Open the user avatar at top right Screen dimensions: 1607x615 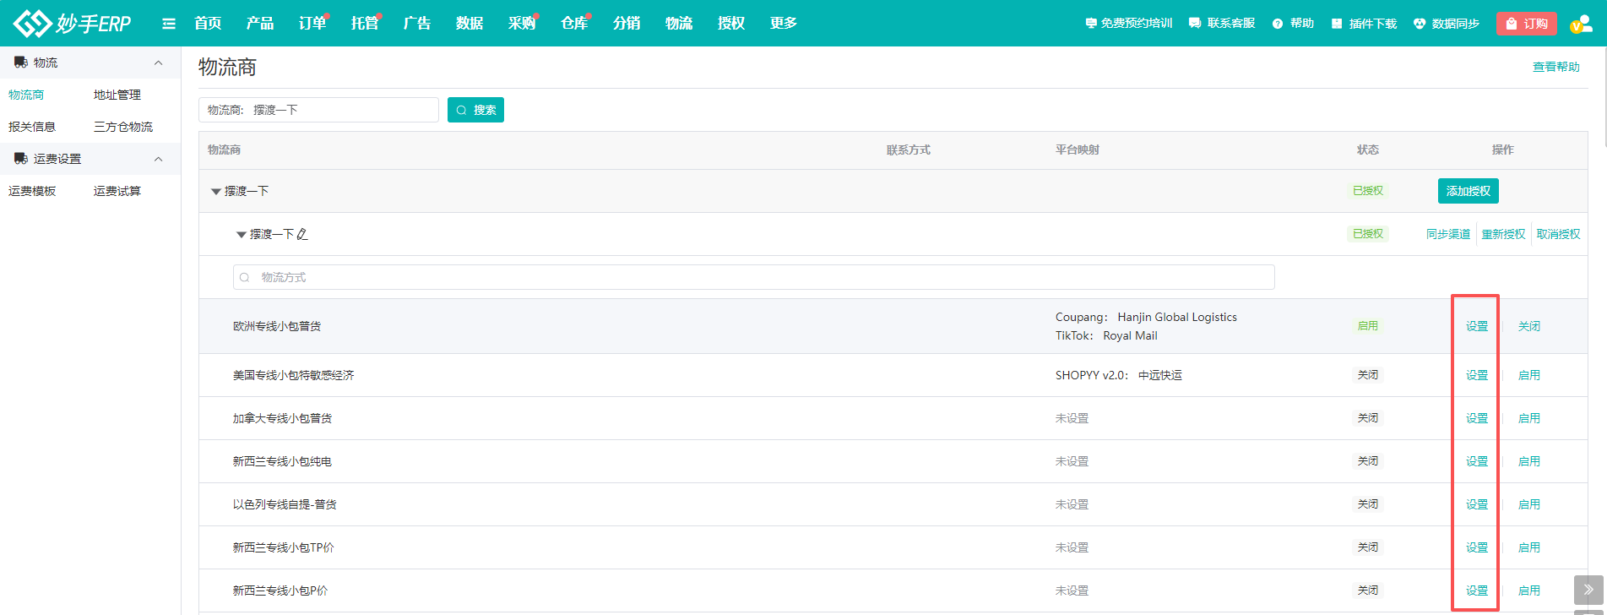pos(1580,24)
